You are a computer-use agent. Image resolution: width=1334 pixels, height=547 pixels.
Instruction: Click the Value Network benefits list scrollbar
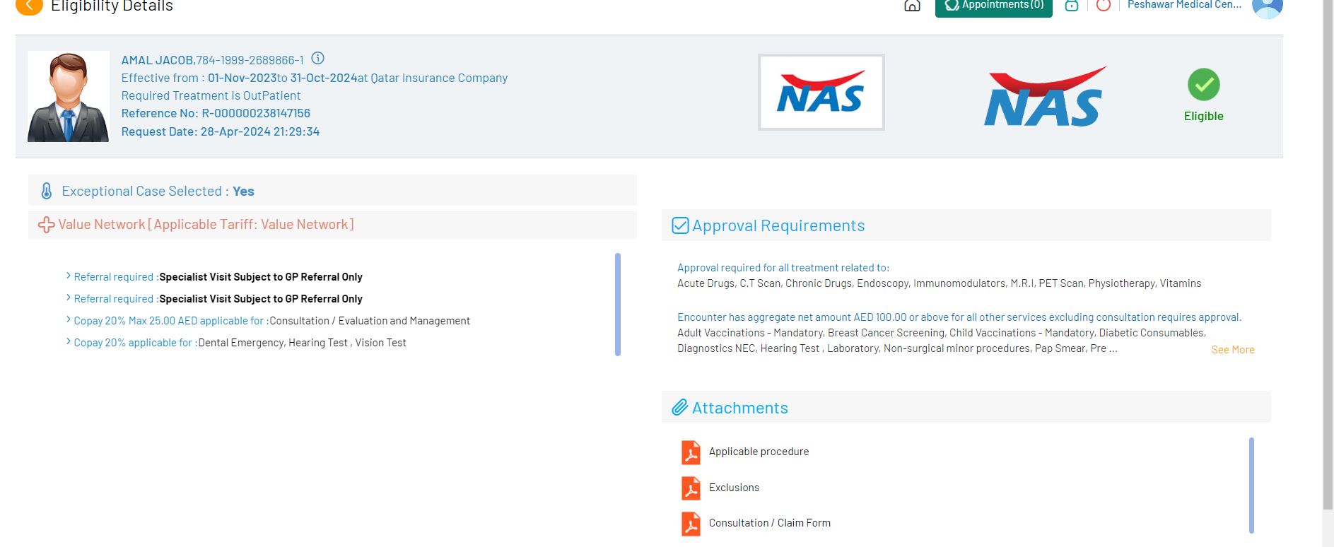click(x=618, y=305)
